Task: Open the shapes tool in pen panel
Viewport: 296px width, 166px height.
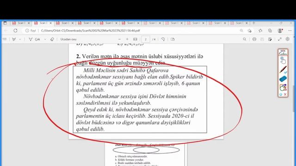Action: [x=283, y=88]
